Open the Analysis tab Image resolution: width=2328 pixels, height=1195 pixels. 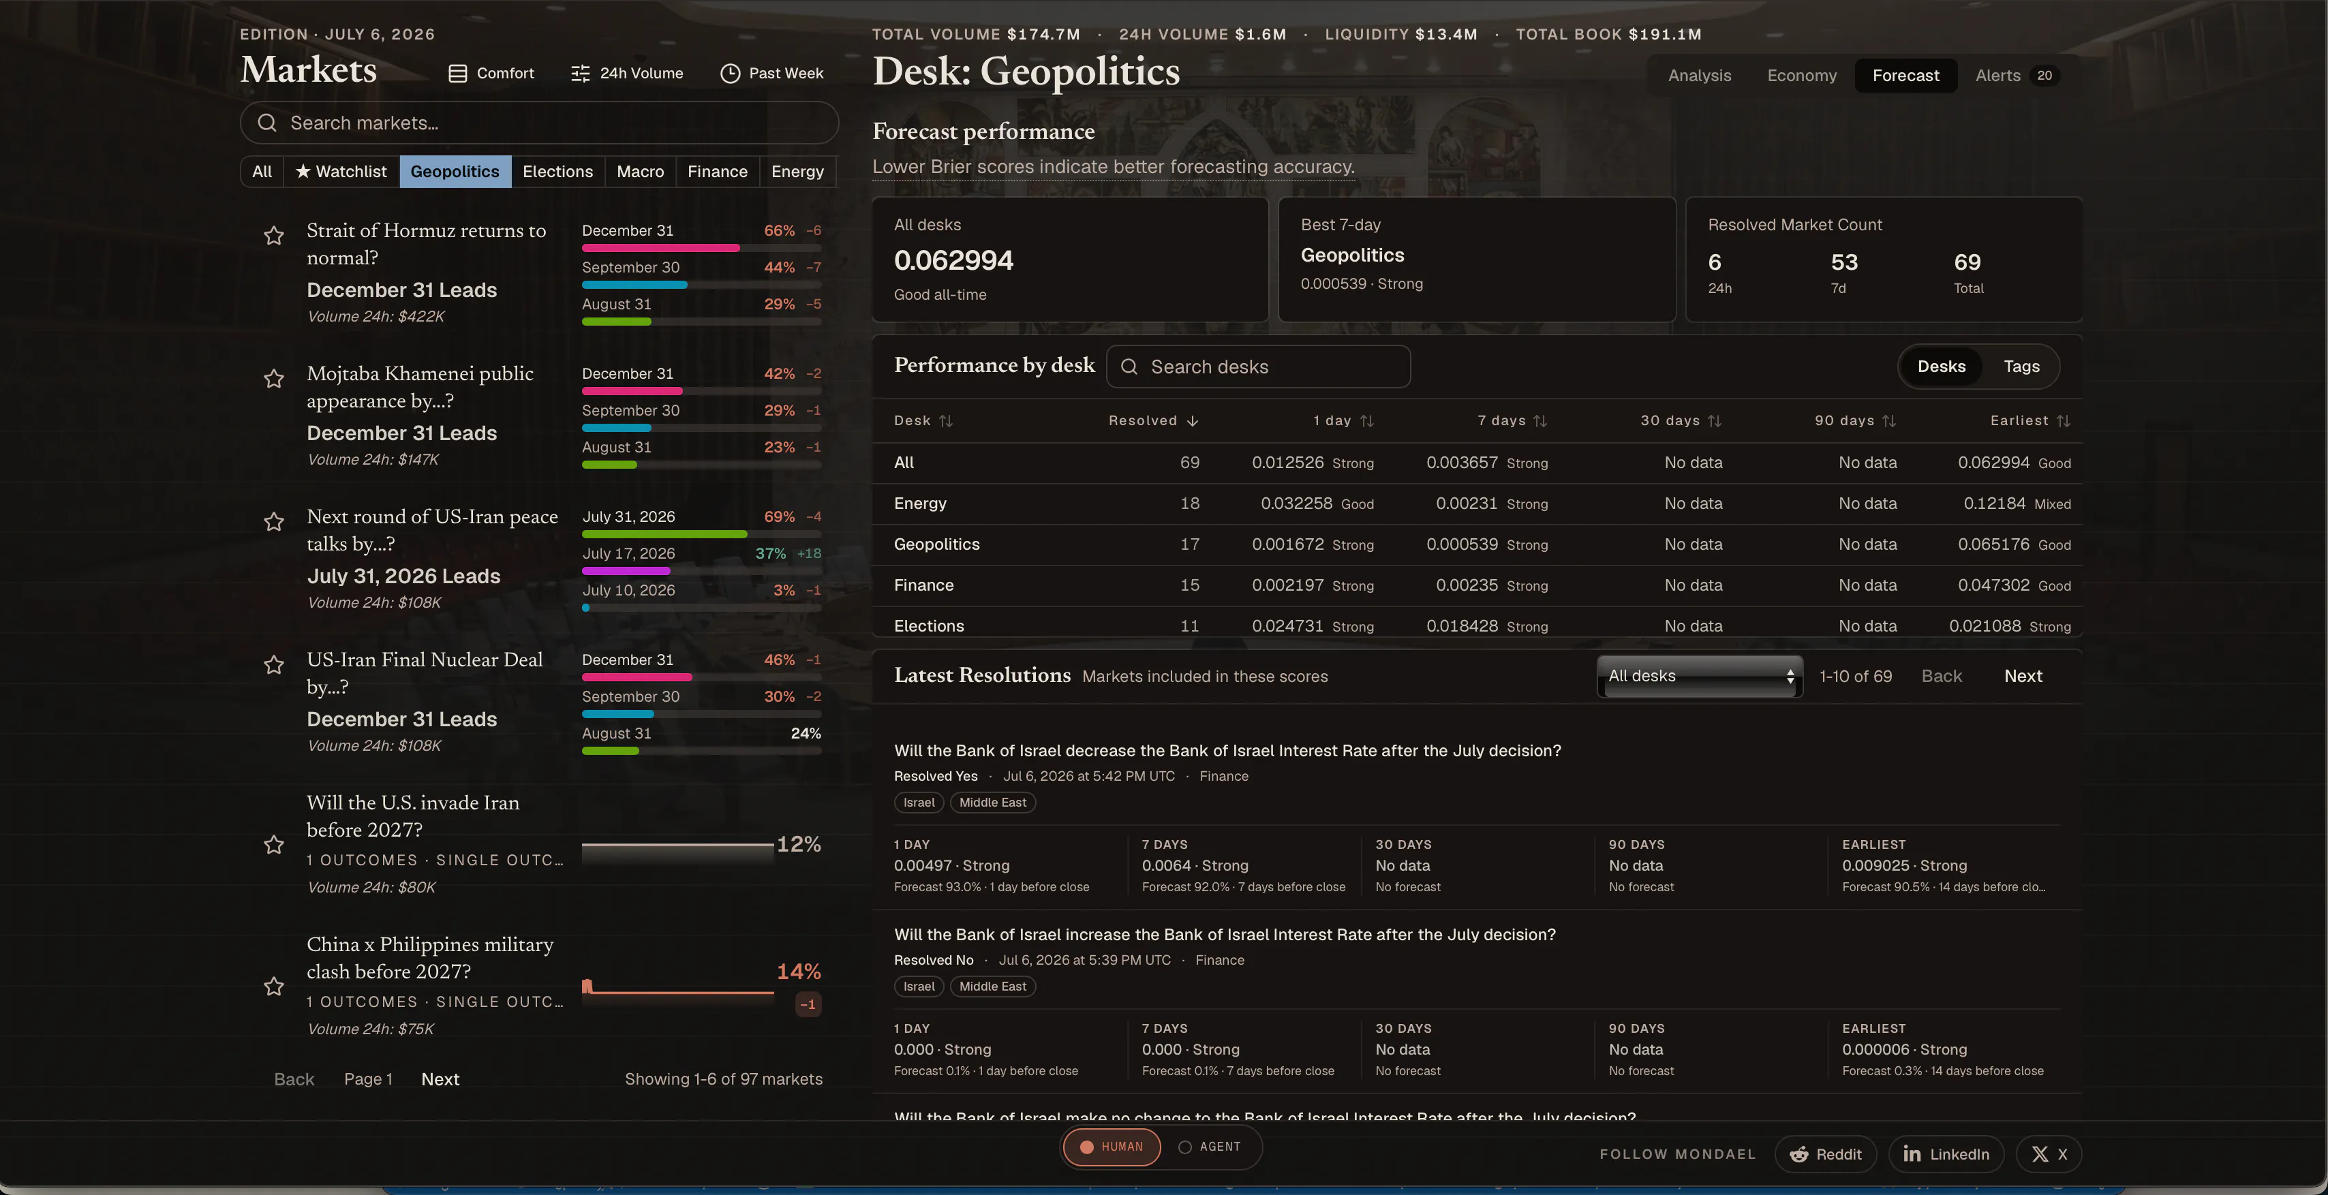point(1699,76)
